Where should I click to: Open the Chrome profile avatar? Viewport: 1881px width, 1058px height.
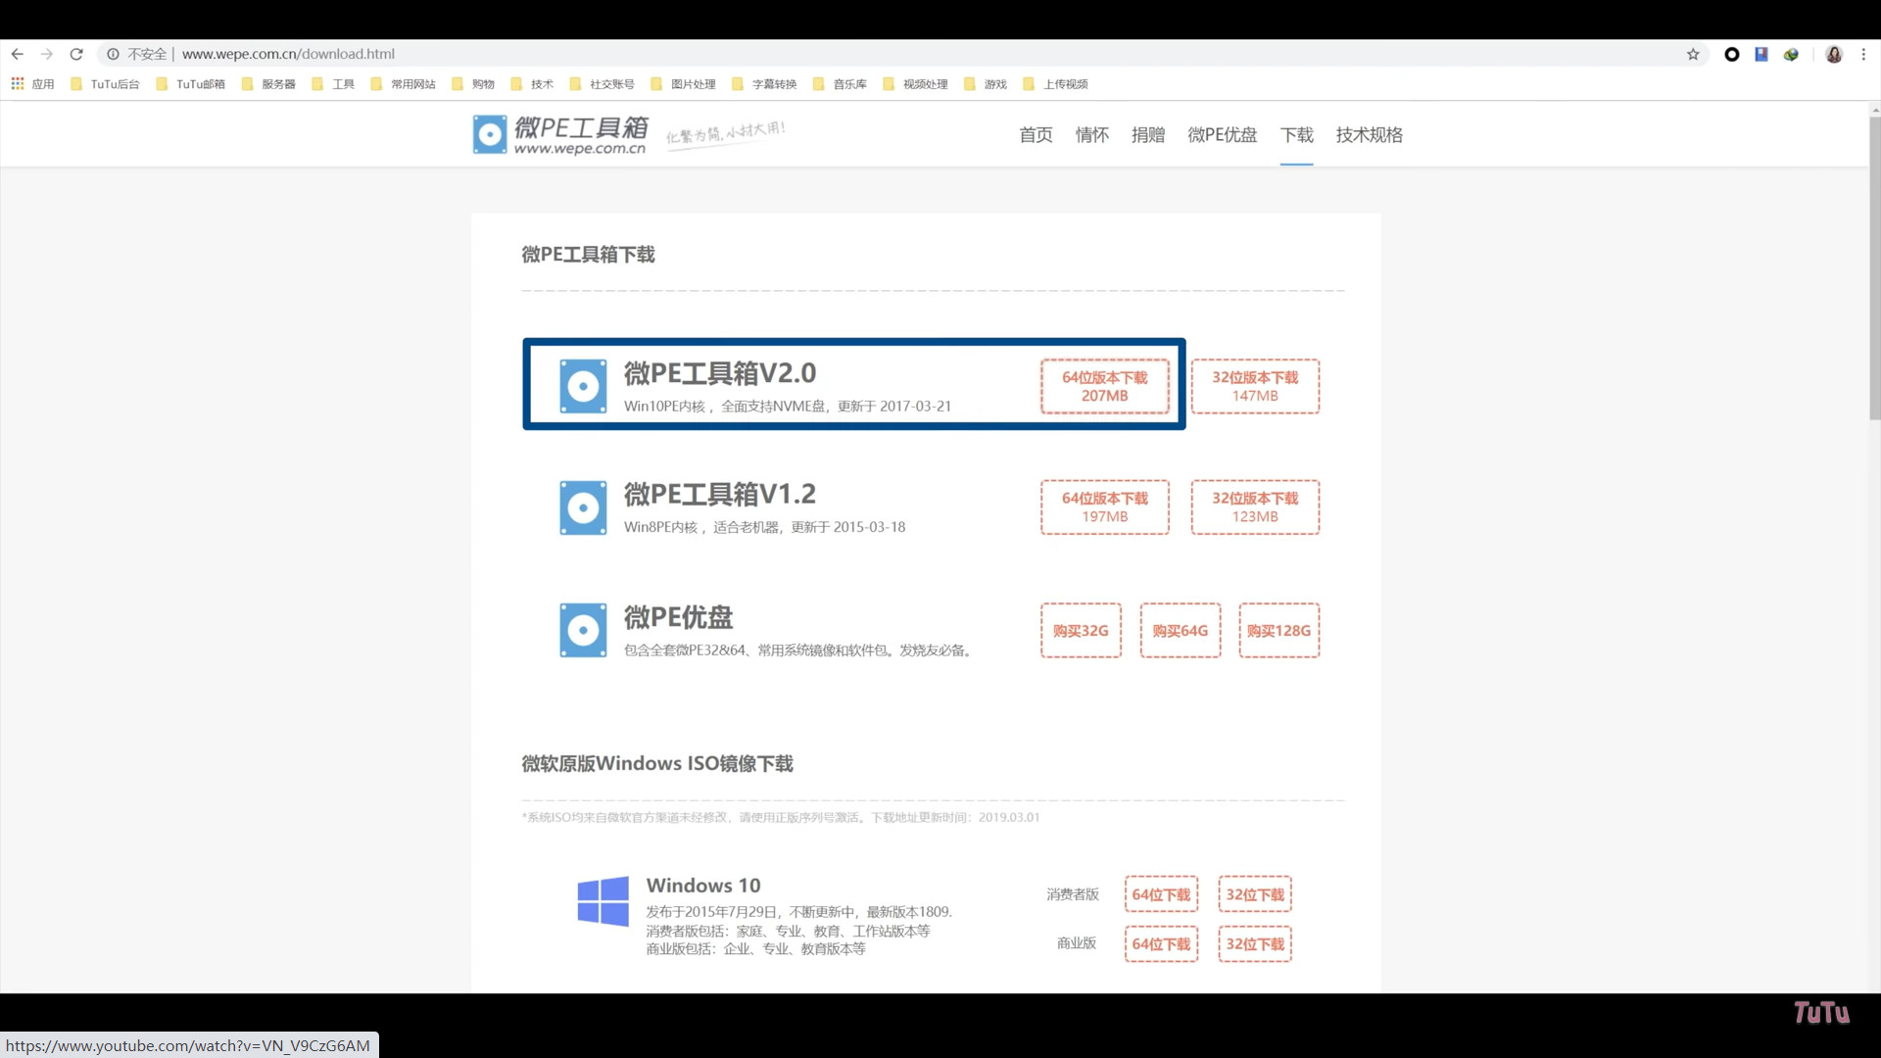pyautogui.click(x=1834, y=54)
